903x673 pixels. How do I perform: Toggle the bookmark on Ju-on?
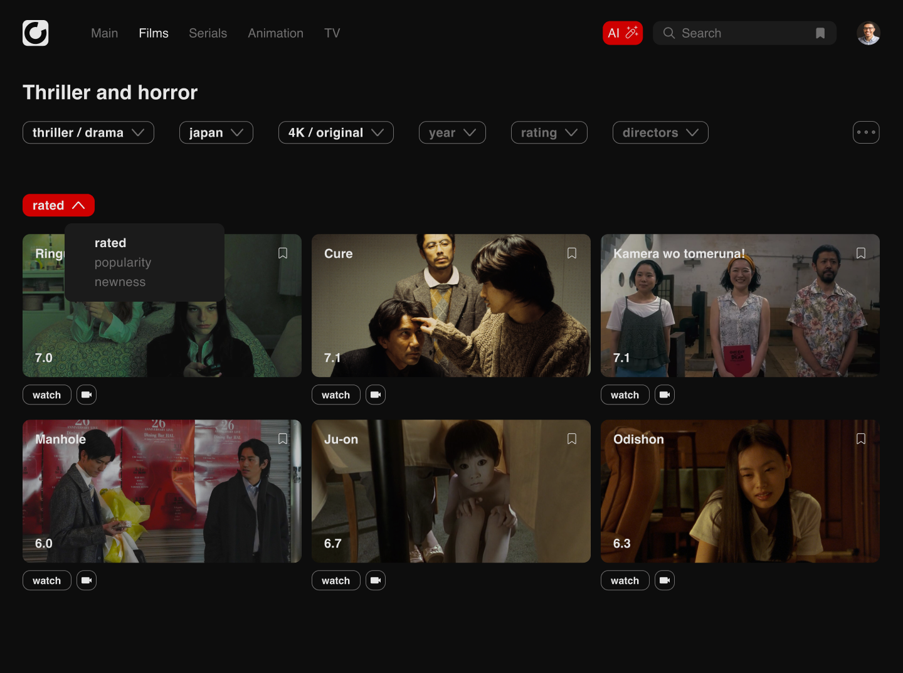572,439
